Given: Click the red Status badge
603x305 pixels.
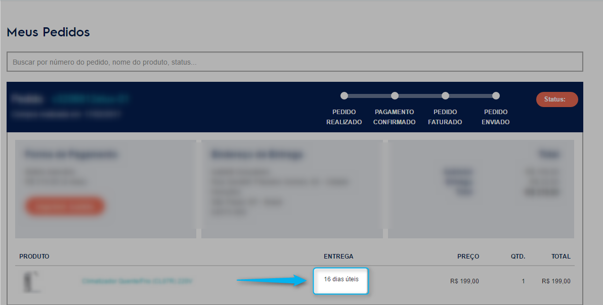Looking at the screenshot, I should 557,99.
